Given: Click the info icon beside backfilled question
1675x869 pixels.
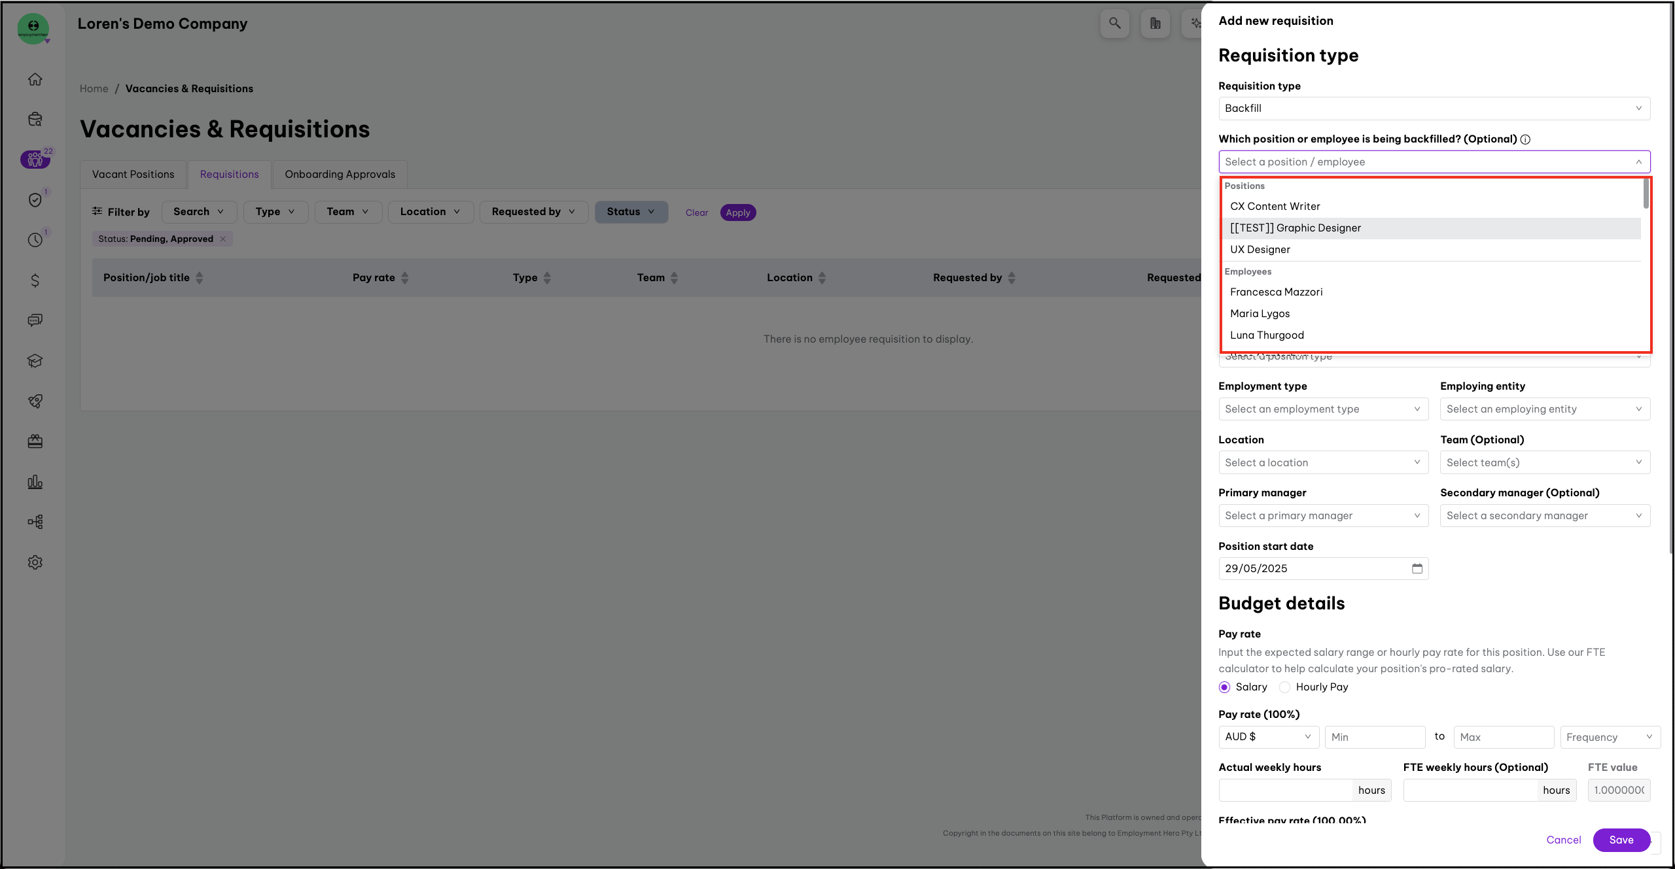Looking at the screenshot, I should click(x=1525, y=139).
